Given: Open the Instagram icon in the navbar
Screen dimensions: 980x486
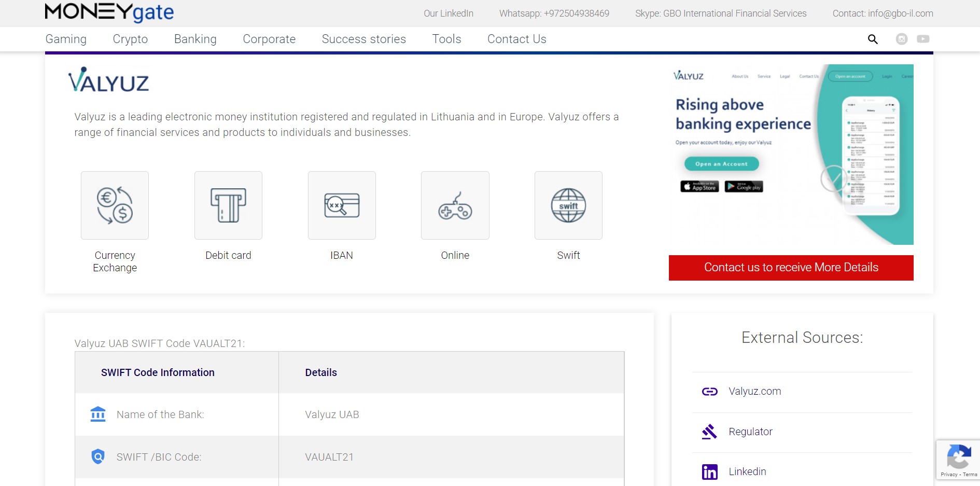Looking at the screenshot, I should [x=902, y=39].
